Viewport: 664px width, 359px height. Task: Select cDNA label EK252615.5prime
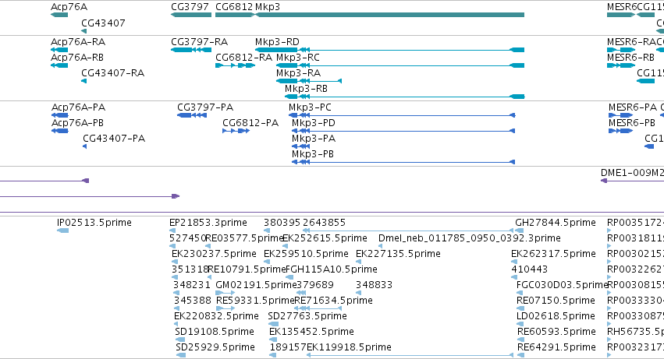point(325,238)
